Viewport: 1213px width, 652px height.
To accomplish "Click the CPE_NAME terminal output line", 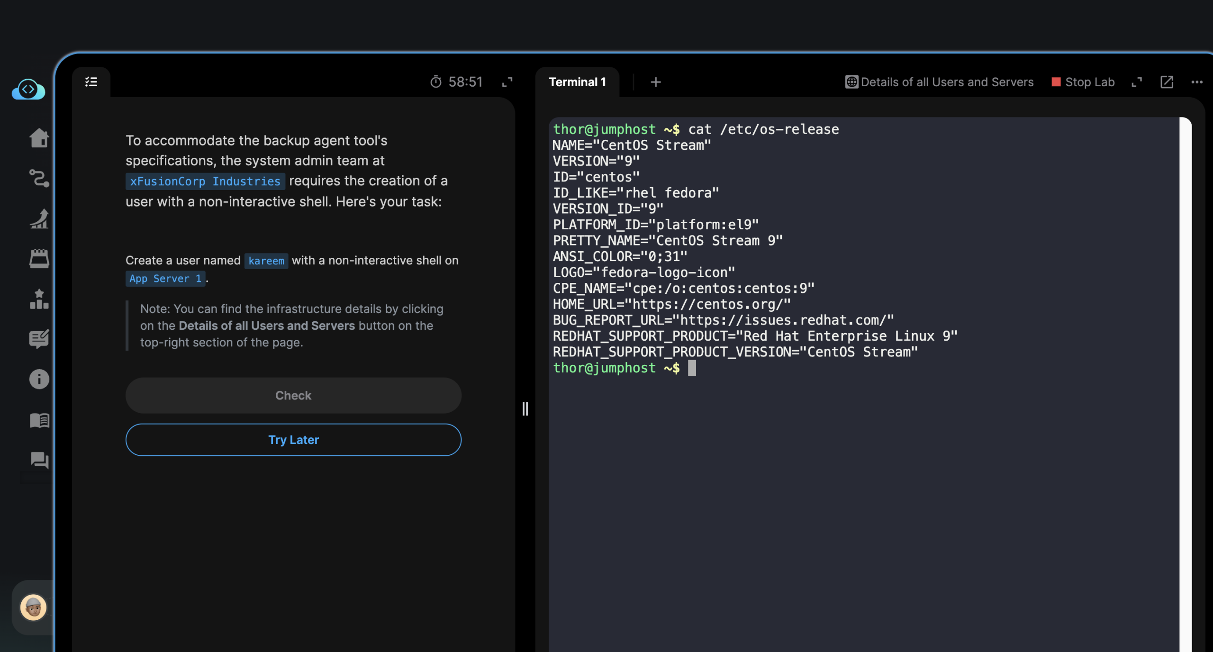I will click(684, 289).
